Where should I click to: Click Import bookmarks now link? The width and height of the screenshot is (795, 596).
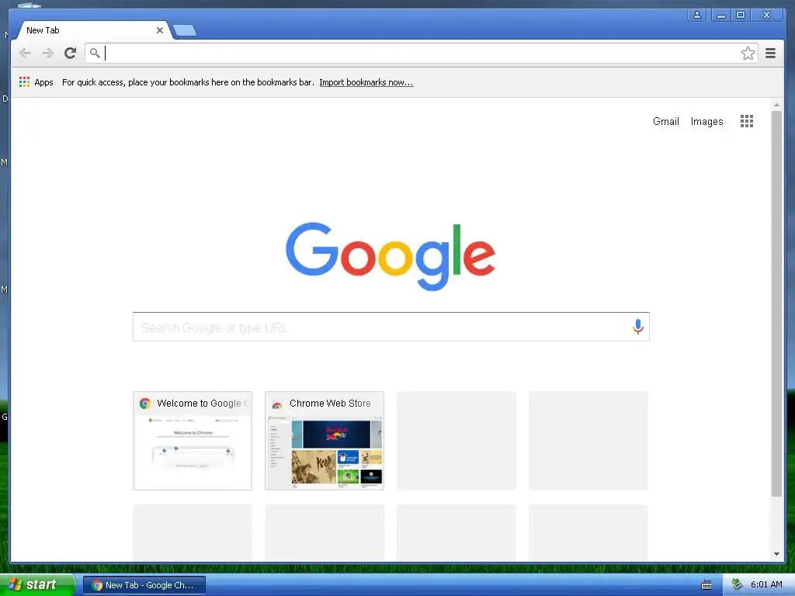[x=366, y=82]
